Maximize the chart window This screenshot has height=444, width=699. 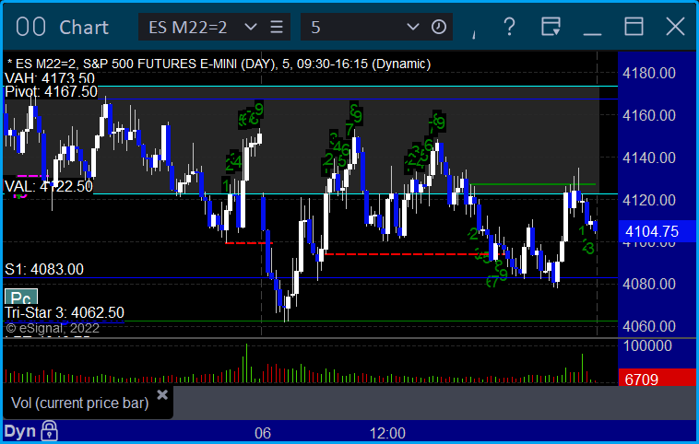click(x=634, y=27)
